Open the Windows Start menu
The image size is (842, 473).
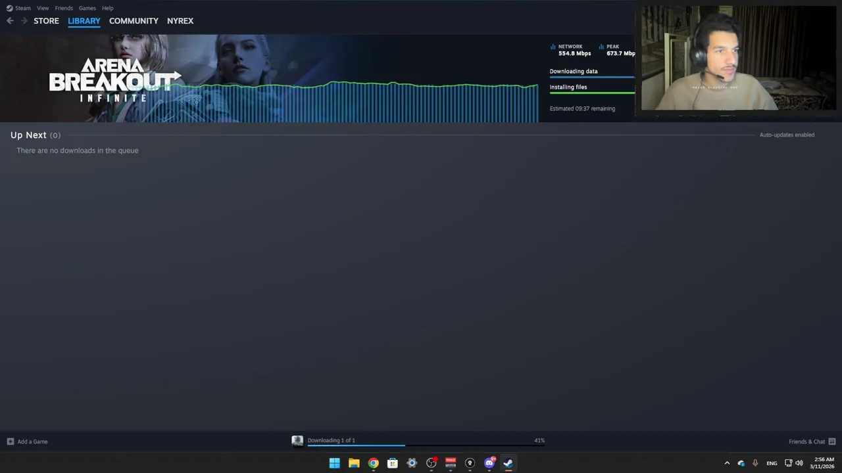point(334,463)
